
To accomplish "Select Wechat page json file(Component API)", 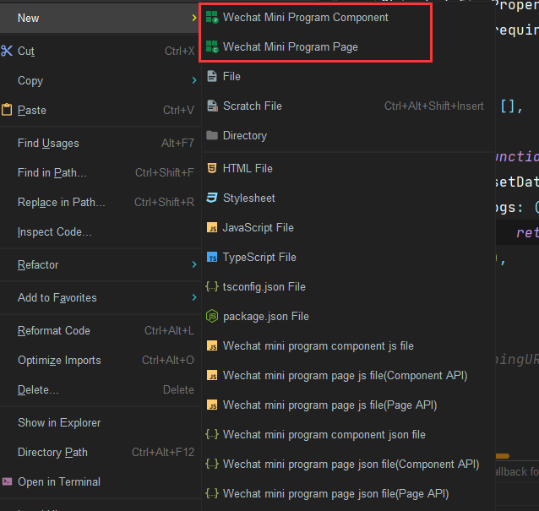I will (348, 464).
